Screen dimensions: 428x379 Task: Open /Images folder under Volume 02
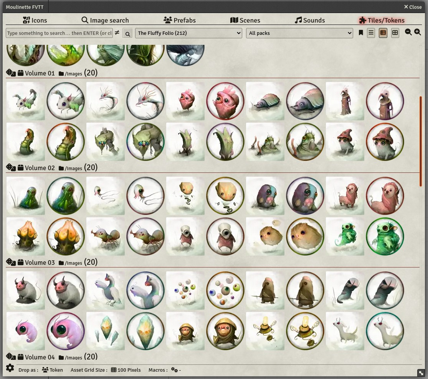[x=70, y=168]
